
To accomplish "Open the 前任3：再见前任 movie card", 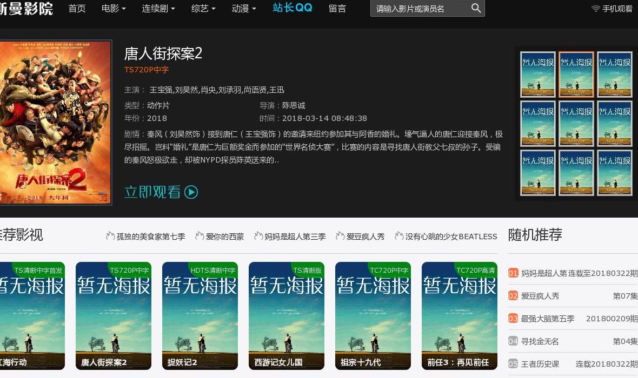I will (x=460, y=316).
